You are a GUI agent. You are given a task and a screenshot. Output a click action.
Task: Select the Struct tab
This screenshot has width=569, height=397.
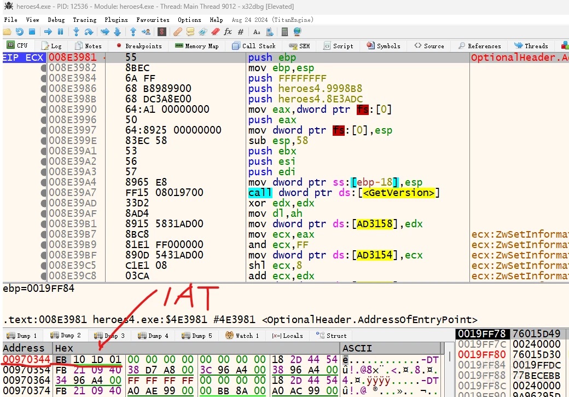click(x=332, y=336)
